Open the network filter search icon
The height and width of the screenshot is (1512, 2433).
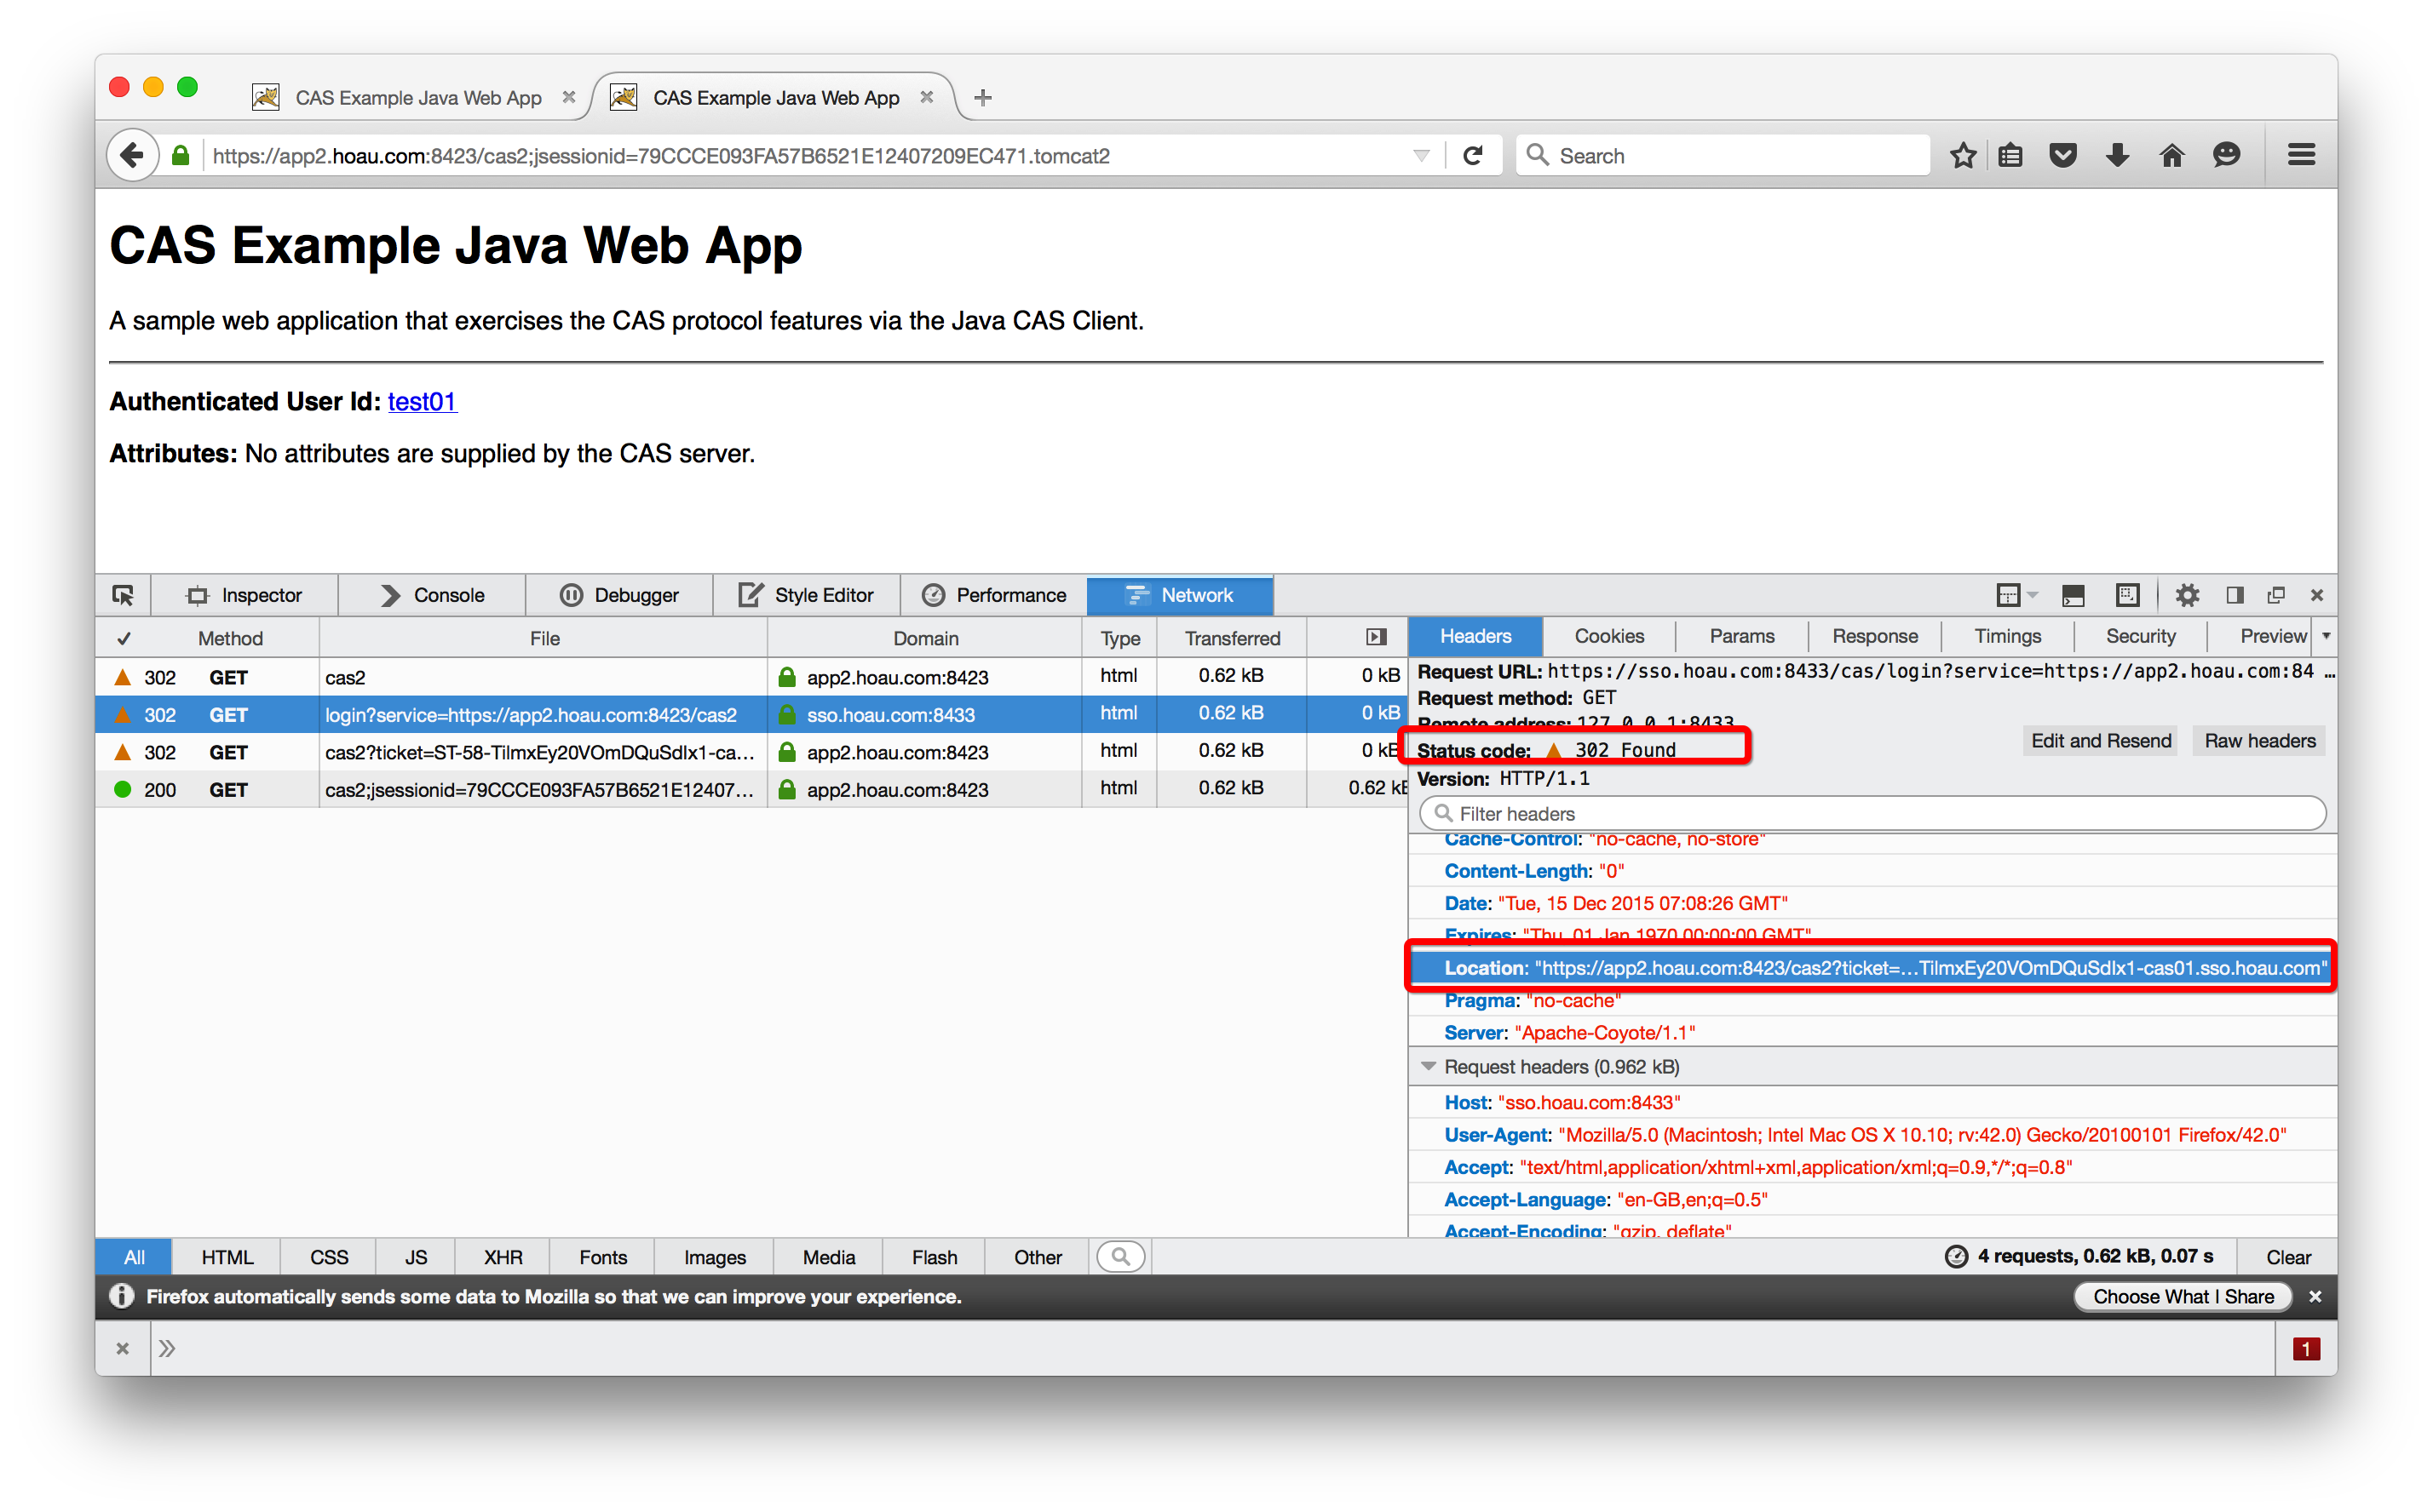1121,1256
